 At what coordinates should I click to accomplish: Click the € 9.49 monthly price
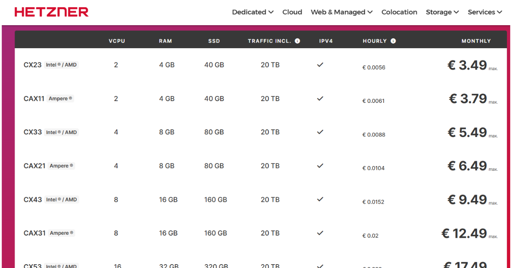[x=467, y=199]
